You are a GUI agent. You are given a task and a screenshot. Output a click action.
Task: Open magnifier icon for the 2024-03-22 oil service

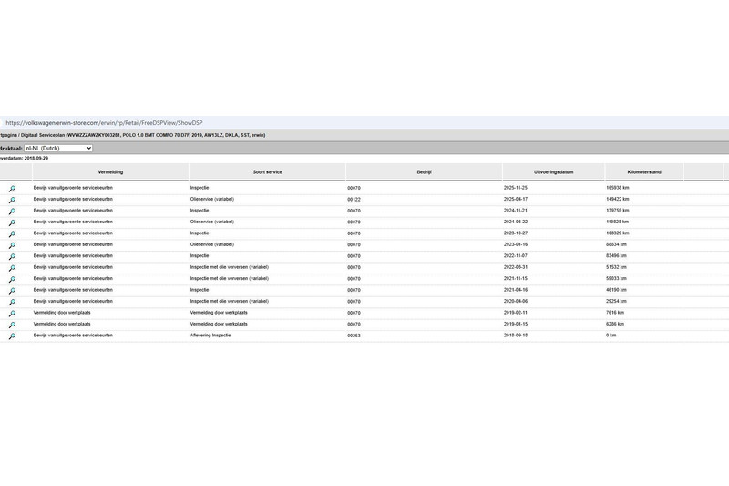tap(13, 222)
